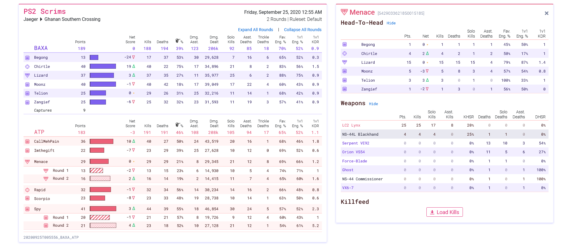This screenshot has height=249, width=565.
Task: Click Rapid's medic class icon in ATP table
Action: pyautogui.click(x=27, y=190)
